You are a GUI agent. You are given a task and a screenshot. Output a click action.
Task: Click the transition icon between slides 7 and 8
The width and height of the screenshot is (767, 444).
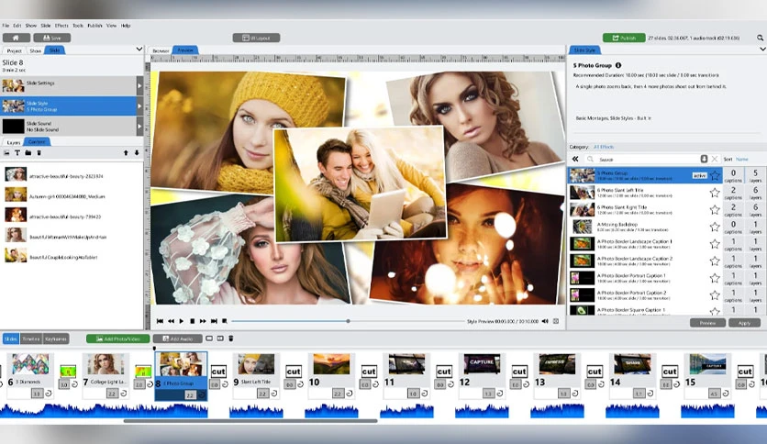[143, 372]
